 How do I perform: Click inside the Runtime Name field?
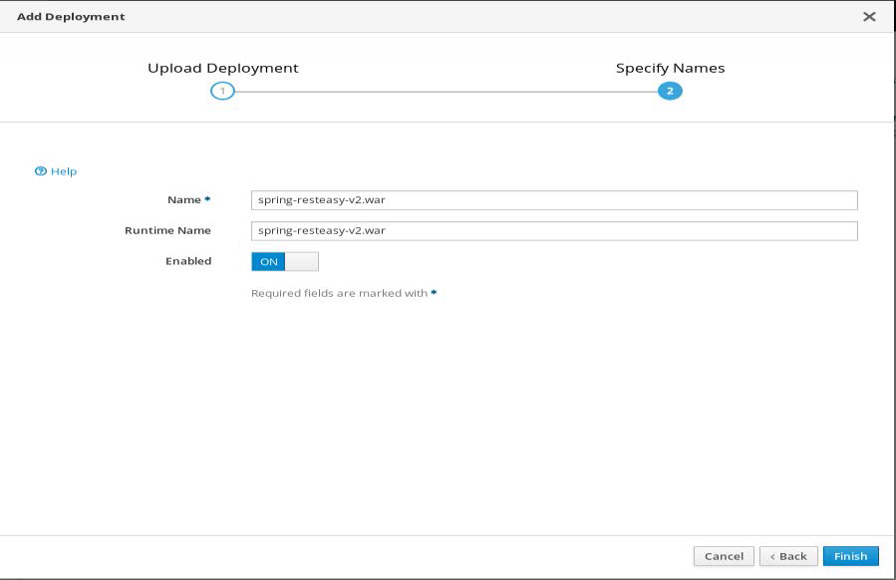click(x=554, y=230)
